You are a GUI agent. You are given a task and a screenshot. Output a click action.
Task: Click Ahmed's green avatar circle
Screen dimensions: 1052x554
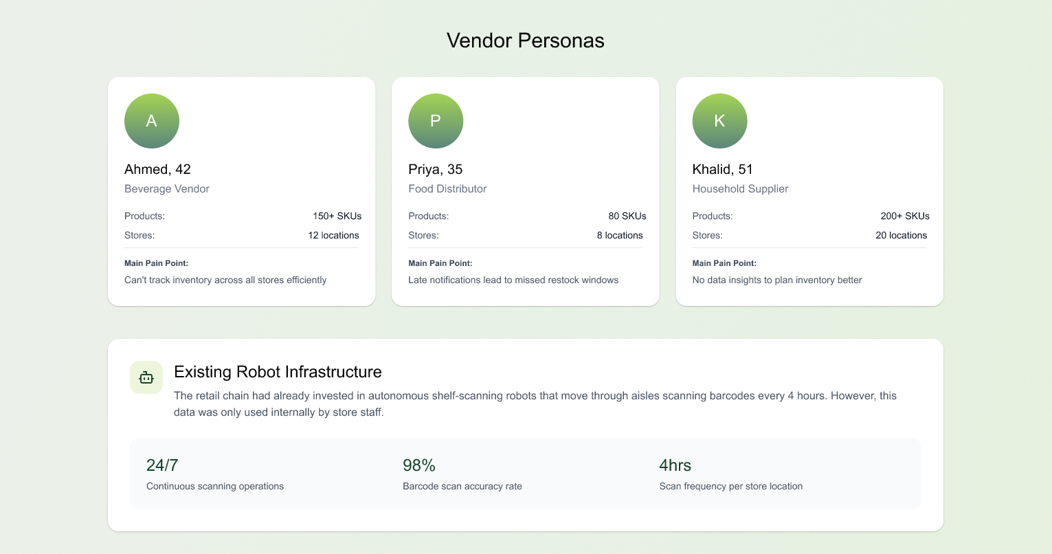[x=152, y=121]
